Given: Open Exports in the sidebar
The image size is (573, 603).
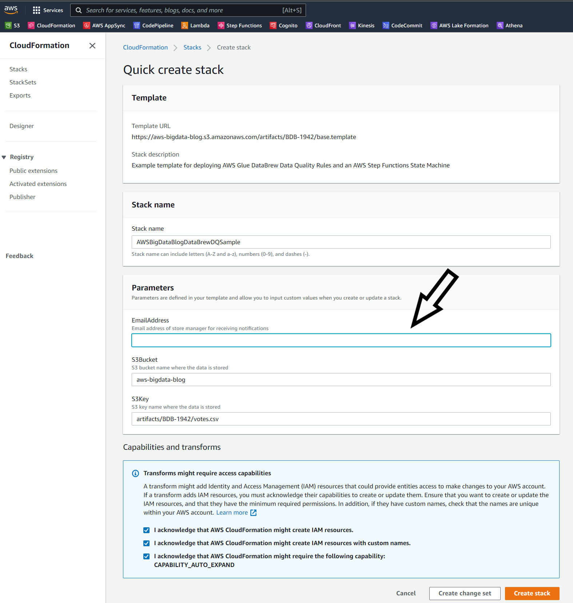Looking at the screenshot, I should 20,95.
